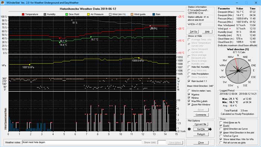The image size is (261, 147).
Task: Click the Help button
Action: tap(207, 32)
